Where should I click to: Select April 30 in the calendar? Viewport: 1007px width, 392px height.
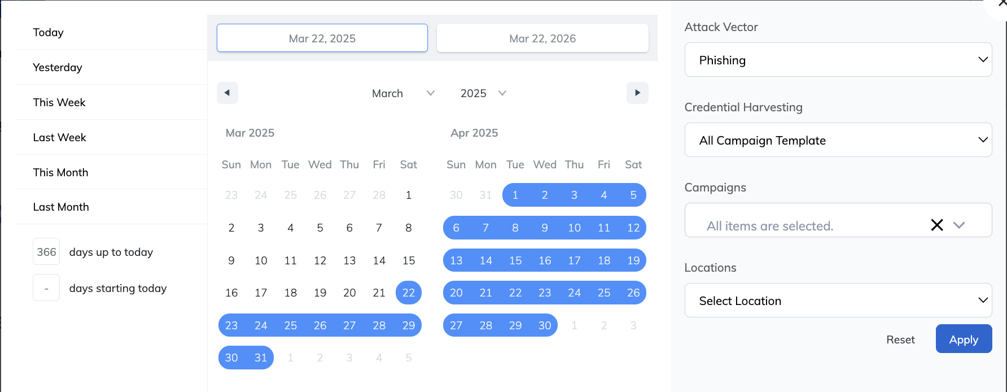[545, 325]
